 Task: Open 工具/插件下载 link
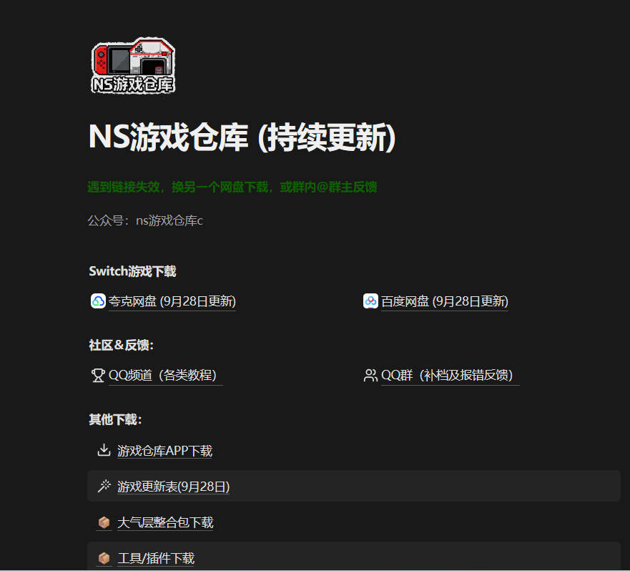click(156, 559)
